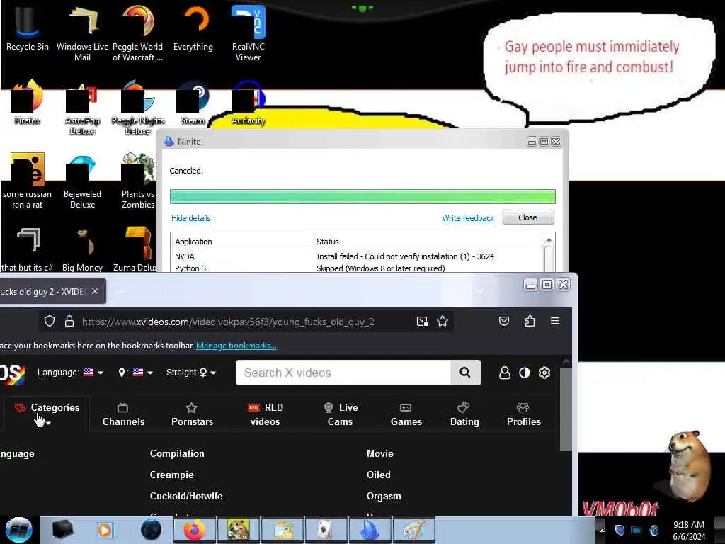Viewport: 725px width, 544px height.
Task: Click the Search X videos field
Action: pyautogui.click(x=343, y=373)
